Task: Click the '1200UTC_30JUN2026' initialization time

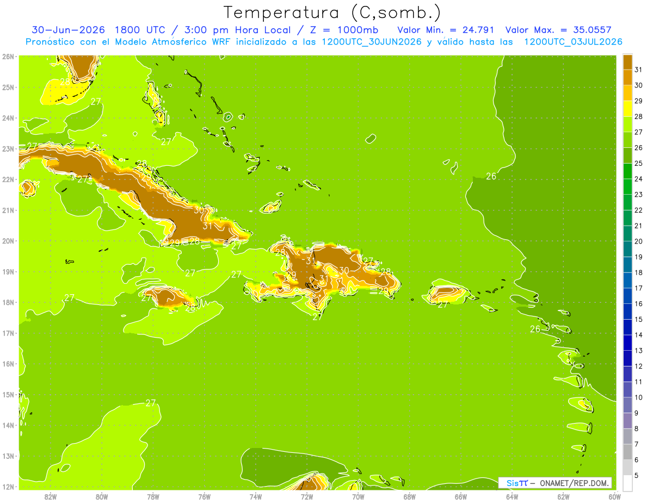Action: (x=371, y=42)
